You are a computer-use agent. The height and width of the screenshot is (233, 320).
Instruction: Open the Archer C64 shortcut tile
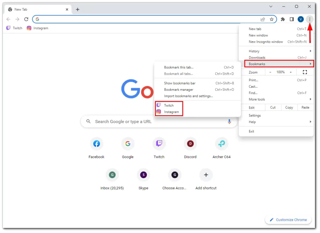tap(222, 148)
